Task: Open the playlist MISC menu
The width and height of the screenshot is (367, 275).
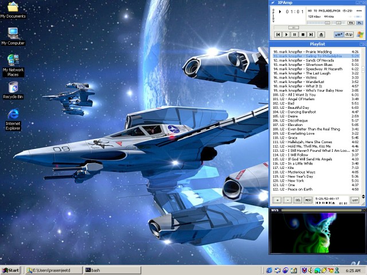Action: [308, 200]
